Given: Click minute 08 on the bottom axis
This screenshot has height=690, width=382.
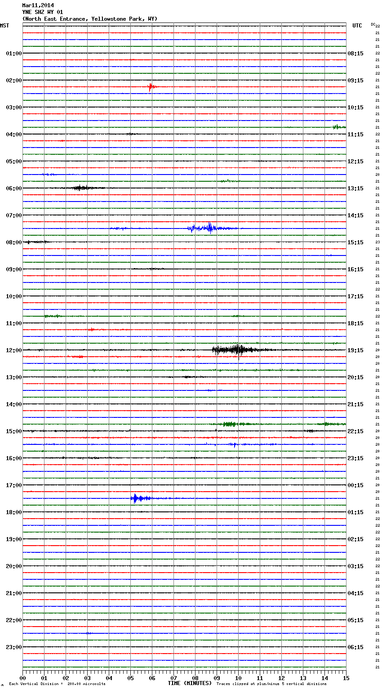Looking at the screenshot, I should pos(195,678).
